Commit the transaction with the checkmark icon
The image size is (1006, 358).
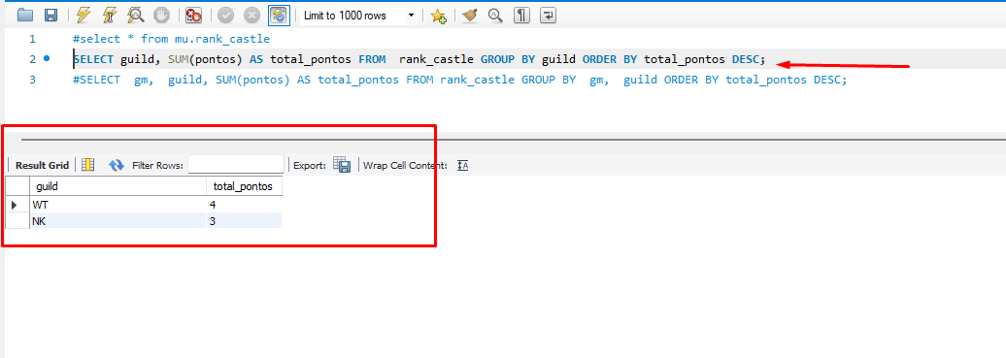pos(226,15)
